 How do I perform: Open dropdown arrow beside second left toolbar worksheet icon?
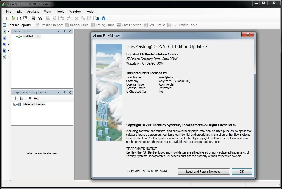point(9,38)
